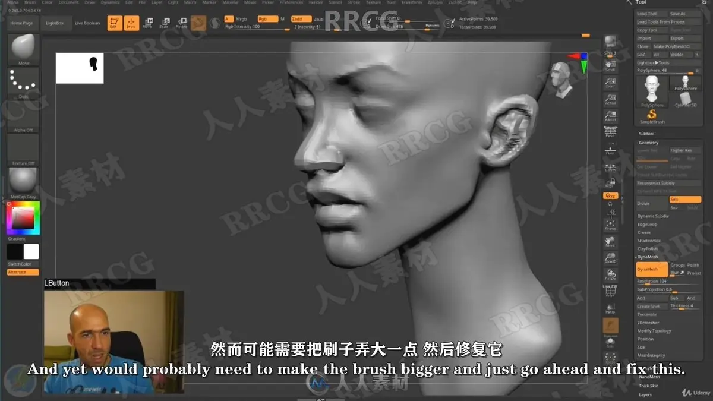This screenshot has height=401, width=713.
Task: Pick a color in the color picker square
Action: [23, 218]
